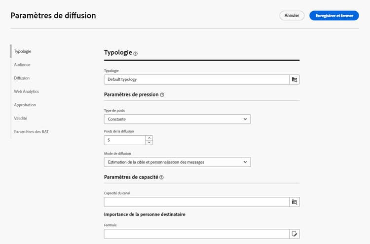370x244 pixels.
Task: Switch to the Diffusion section
Action: pyautogui.click(x=22, y=78)
